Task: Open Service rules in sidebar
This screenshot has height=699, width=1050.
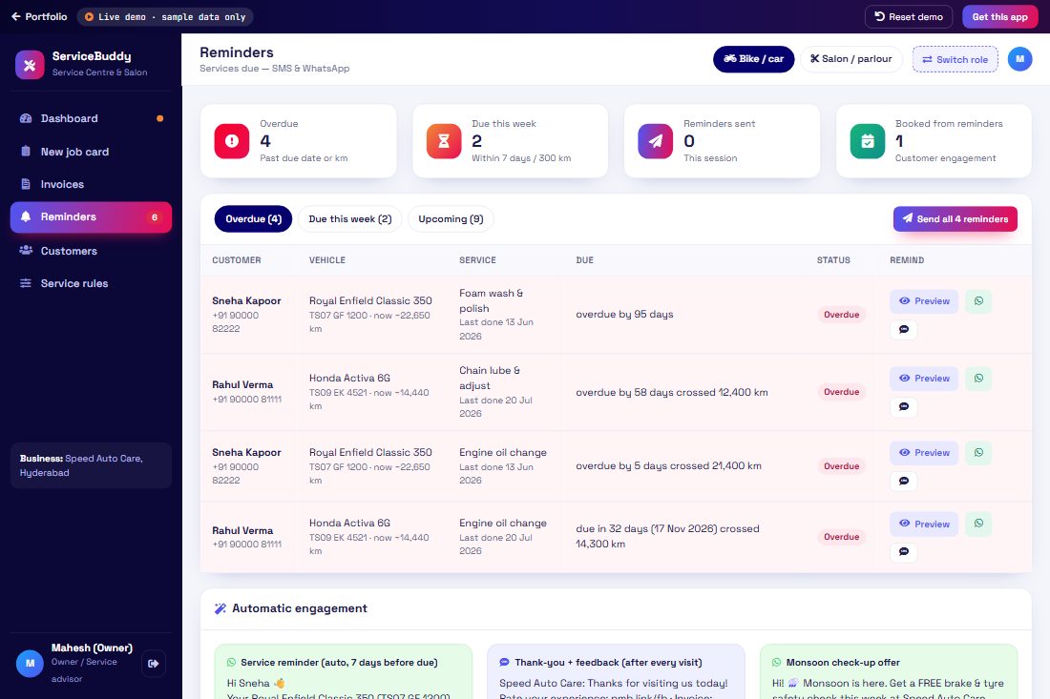Action: [91, 283]
